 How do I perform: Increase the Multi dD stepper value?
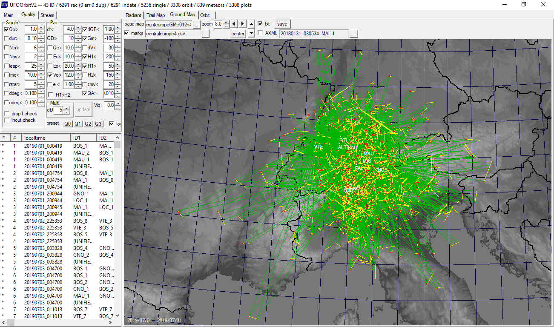coord(66,108)
